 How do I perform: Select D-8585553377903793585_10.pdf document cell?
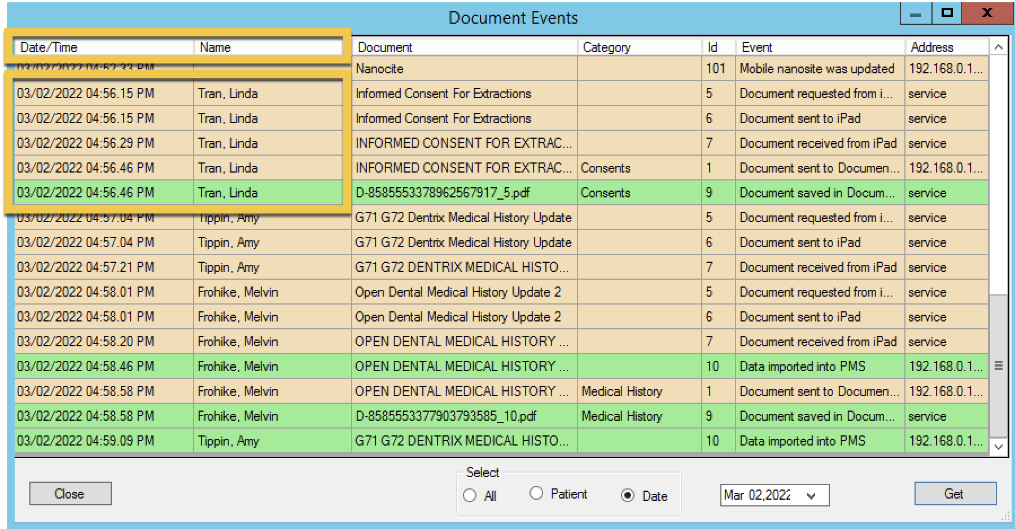click(x=465, y=416)
